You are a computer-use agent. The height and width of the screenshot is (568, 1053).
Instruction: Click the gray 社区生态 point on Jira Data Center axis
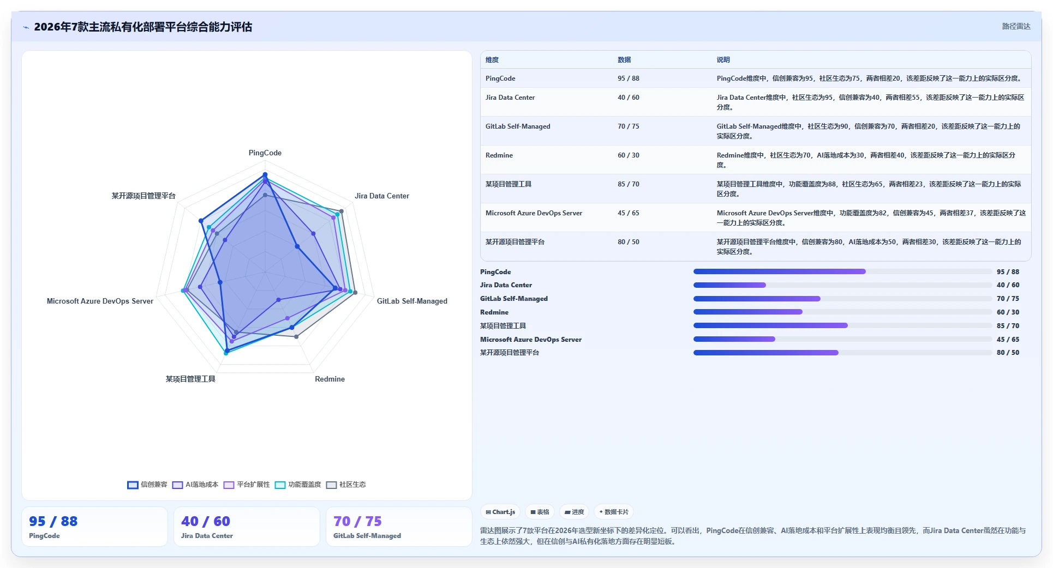(342, 211)
